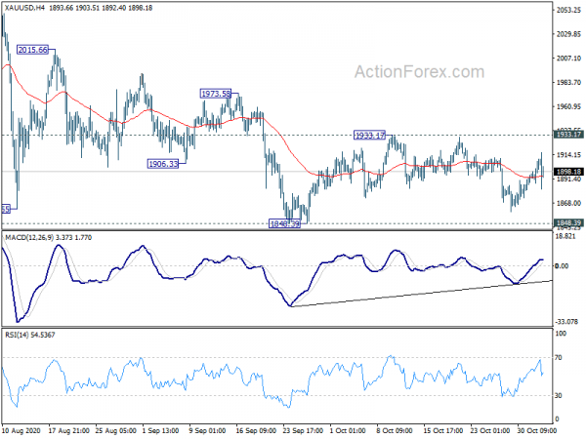Click the -33.078 MACD axis value

coord(567,321)
